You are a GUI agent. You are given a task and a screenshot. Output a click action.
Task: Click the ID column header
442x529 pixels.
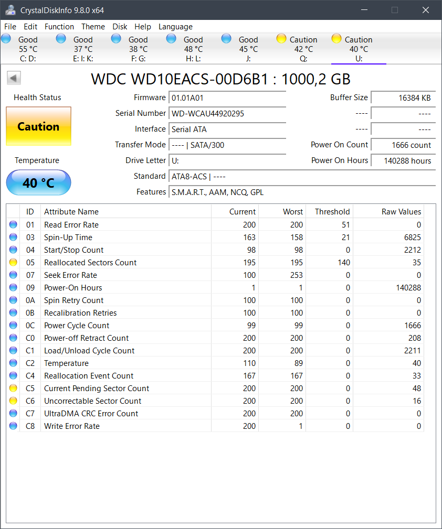[30, 211]
